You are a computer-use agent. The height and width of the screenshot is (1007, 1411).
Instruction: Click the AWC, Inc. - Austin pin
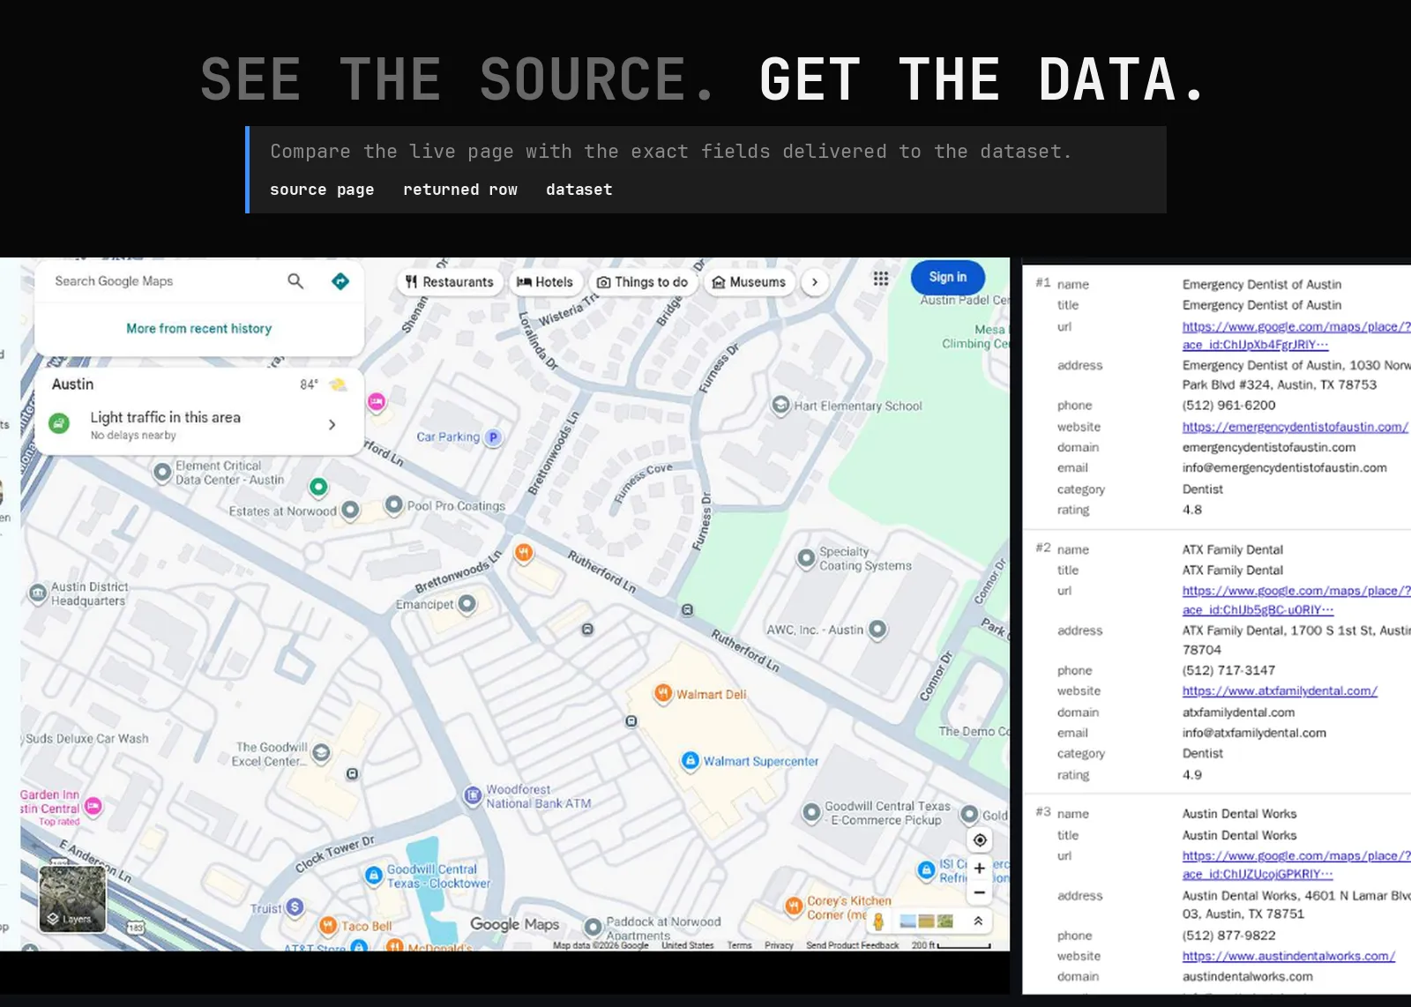tap(877, 630)
